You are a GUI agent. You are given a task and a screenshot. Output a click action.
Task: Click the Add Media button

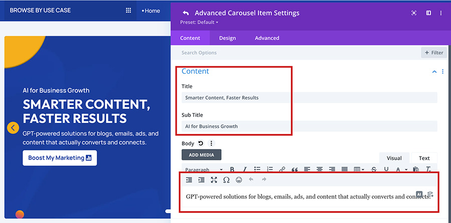(201, 155)
